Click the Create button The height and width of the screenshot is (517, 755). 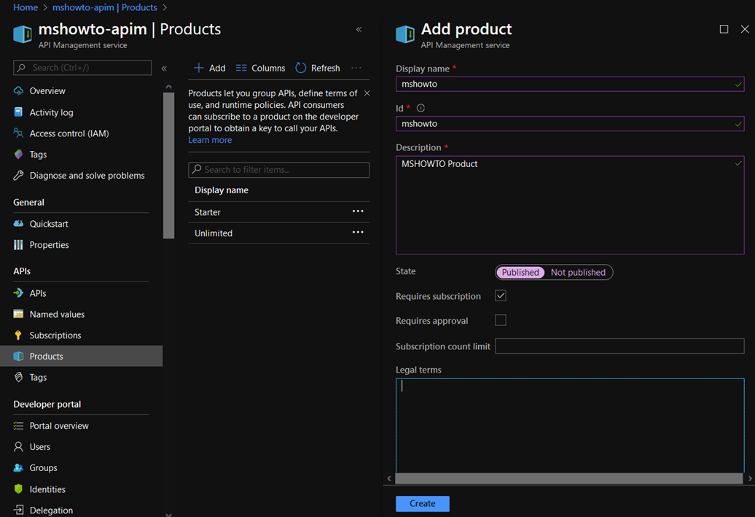422,503
